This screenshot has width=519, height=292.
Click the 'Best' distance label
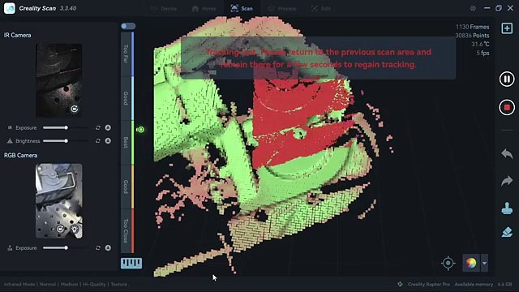pyautogui.click(x=126, y=143)
